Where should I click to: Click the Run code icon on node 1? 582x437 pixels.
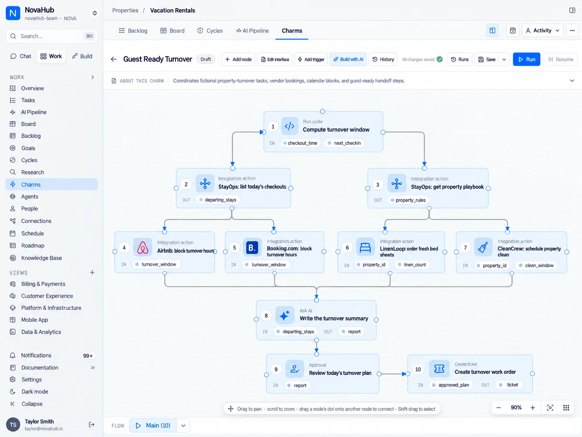click(289, 126)
